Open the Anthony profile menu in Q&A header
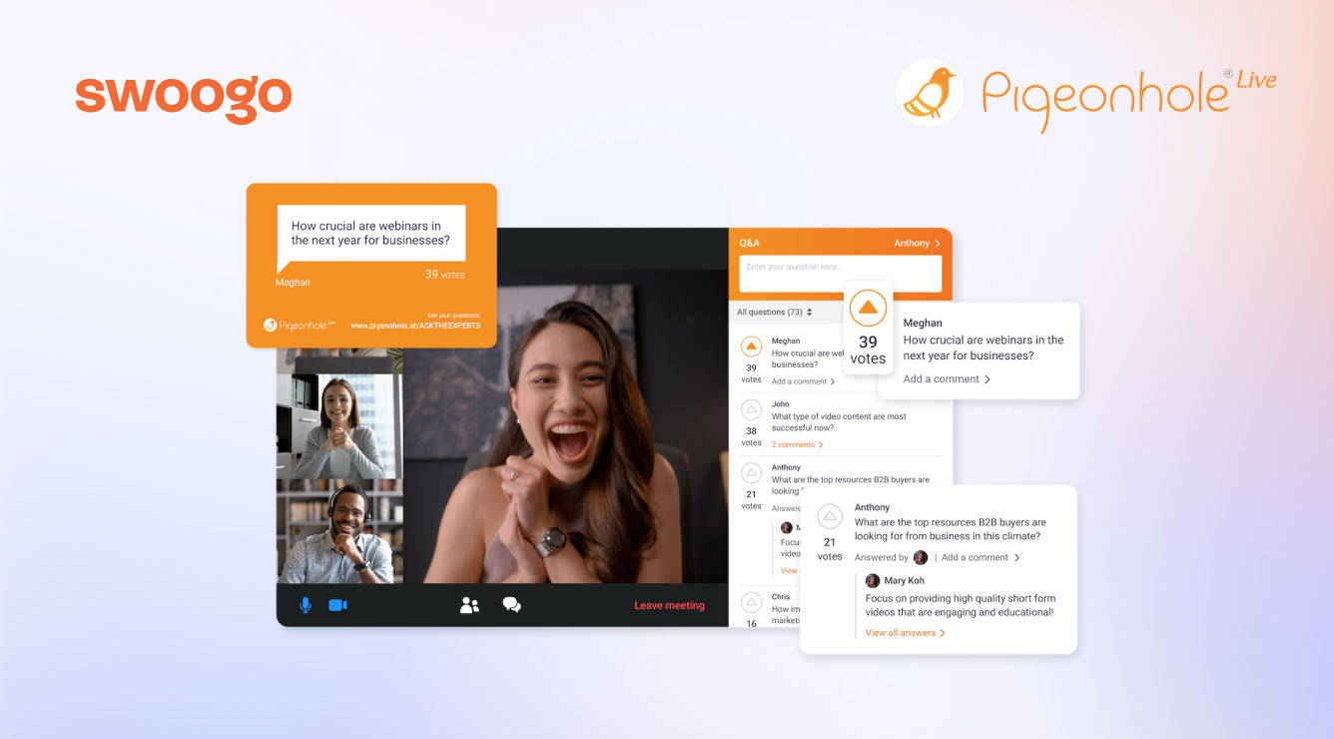 coord(918,243)
